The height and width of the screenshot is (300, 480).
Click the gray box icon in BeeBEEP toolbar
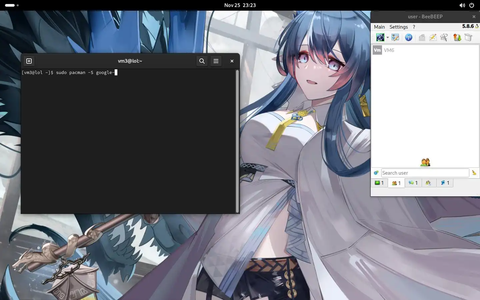468,37
